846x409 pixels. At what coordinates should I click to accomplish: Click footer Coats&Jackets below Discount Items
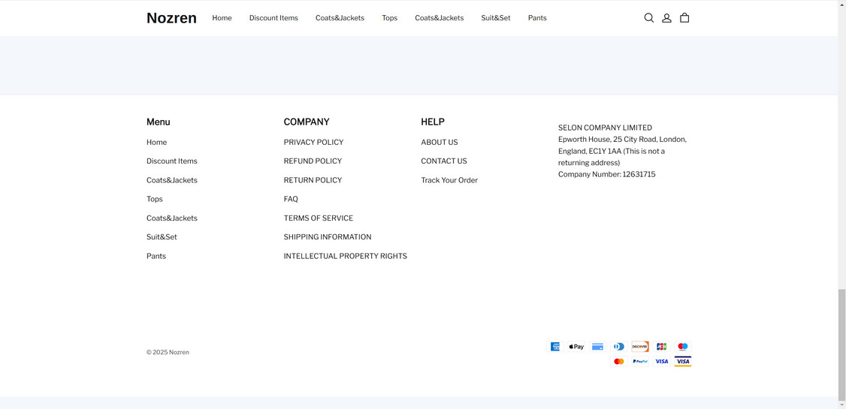171,180
